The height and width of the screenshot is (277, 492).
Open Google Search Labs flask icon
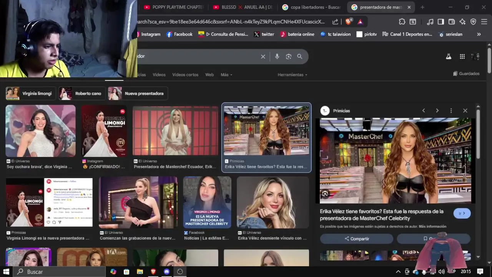449,57
